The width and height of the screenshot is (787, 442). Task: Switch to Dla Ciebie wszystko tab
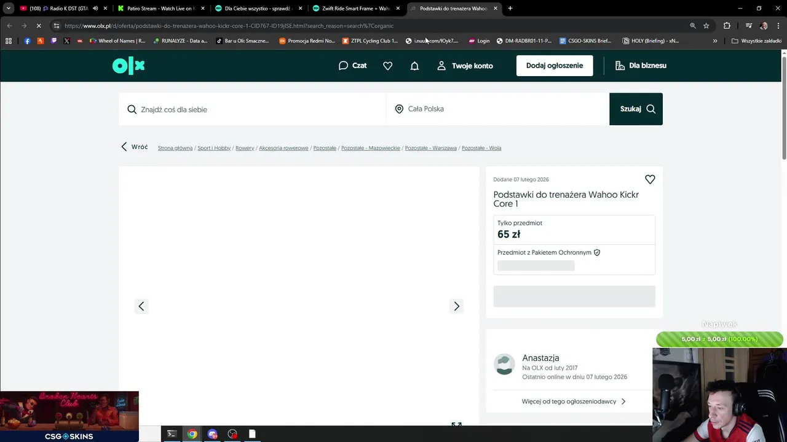coord(258,9)
